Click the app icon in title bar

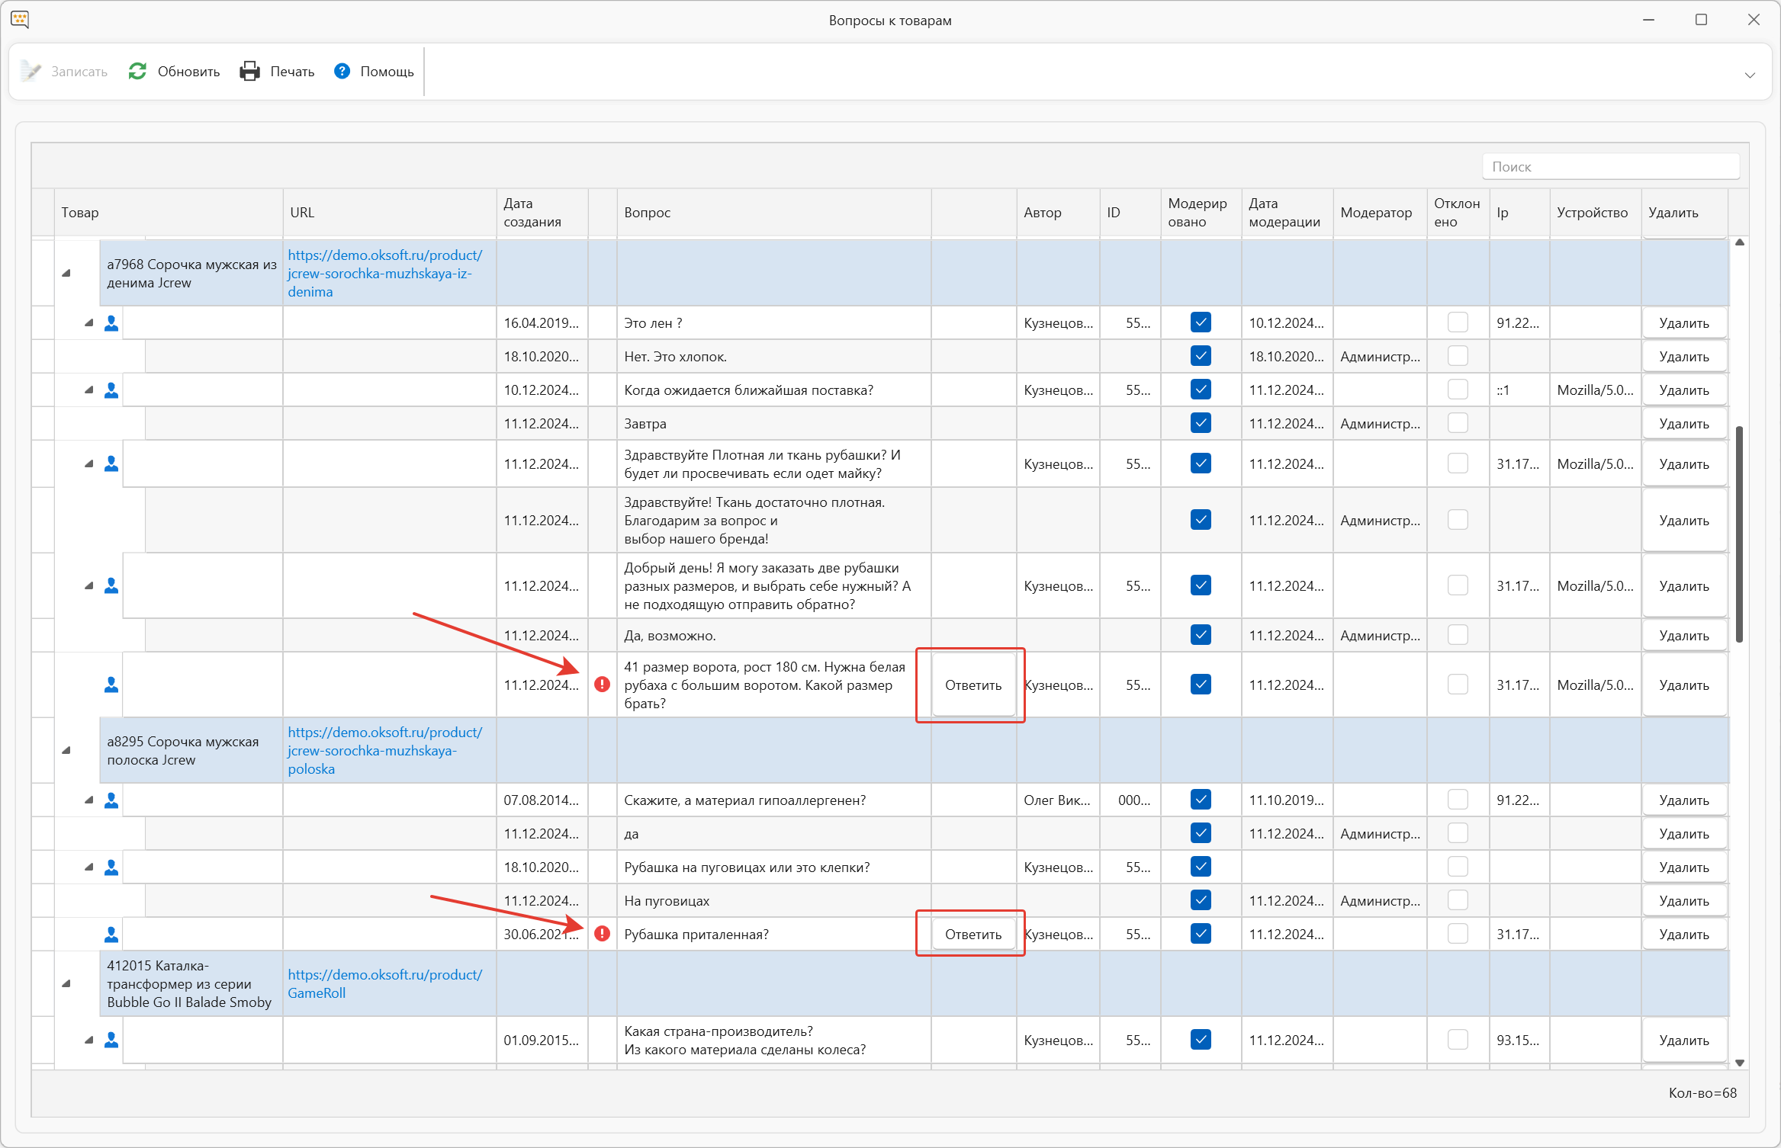20,20
